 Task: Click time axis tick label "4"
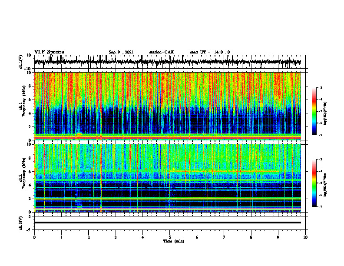coord(142,237)
